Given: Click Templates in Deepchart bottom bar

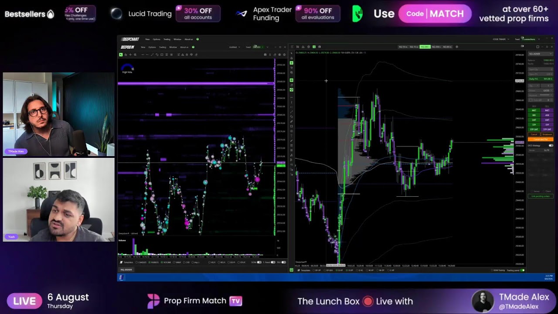Looking at the screenshot, I should pos(305,270).
